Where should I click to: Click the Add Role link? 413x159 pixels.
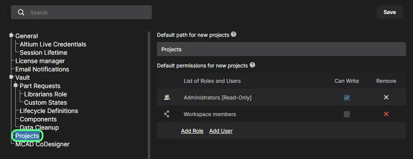[192, 131]
